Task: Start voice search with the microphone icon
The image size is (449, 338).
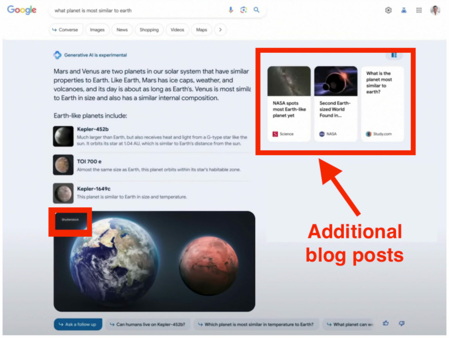Action: point(231,10)
